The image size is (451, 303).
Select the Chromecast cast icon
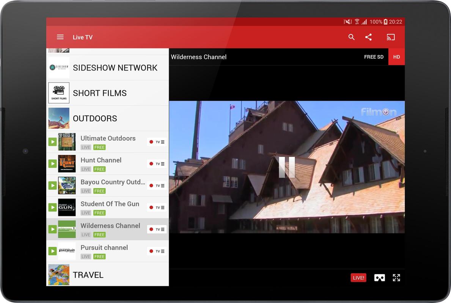pyautogui.click(x=391, y=37)
